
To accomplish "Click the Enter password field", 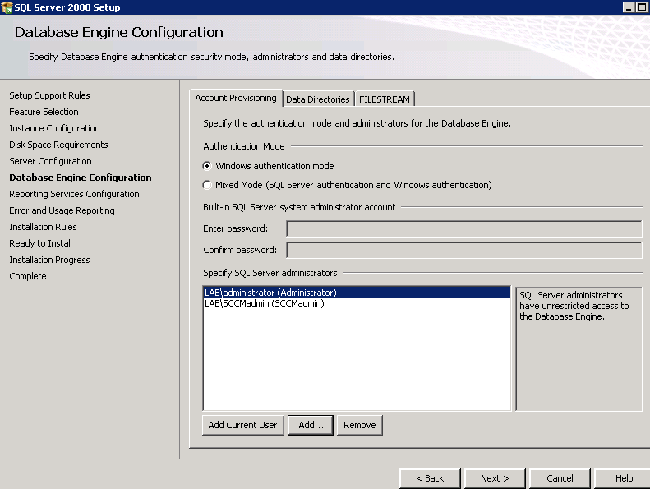I will point(463,229).
